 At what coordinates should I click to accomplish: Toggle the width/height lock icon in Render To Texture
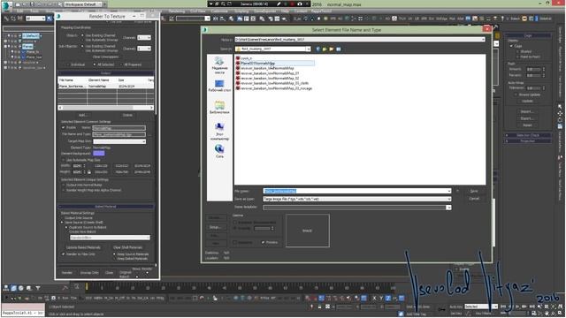pos(89,172)
